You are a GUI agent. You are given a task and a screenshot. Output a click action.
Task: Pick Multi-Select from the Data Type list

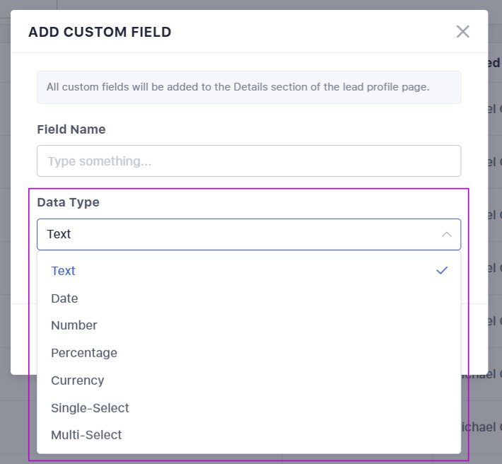86,435
